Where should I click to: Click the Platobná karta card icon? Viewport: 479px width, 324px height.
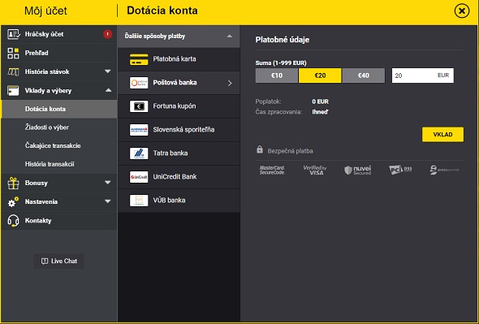pos(139,59)
